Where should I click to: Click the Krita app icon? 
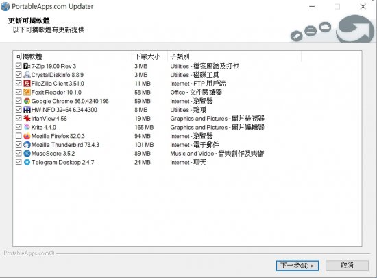tap(27, 127)
